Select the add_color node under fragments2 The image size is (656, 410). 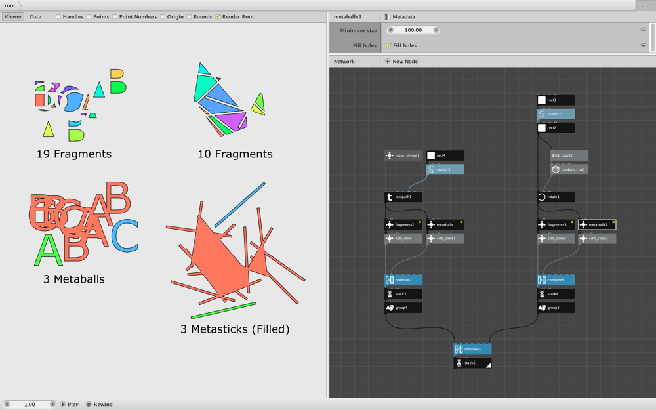coord(403,239)
